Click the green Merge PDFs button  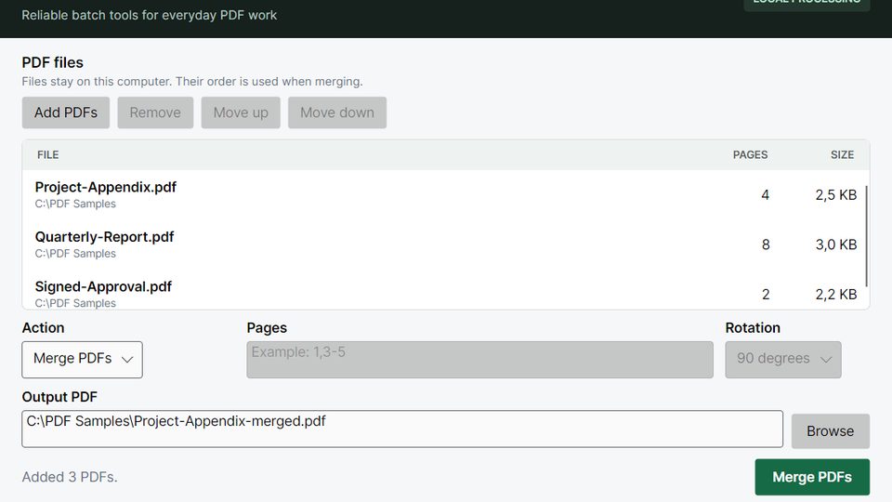(812, 477)
